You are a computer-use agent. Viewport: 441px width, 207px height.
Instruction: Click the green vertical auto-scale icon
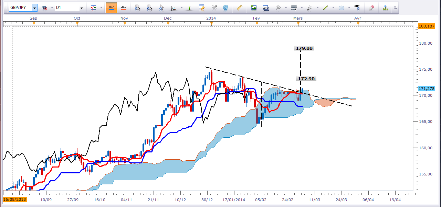pyautogui.click(x=190, y=8)
